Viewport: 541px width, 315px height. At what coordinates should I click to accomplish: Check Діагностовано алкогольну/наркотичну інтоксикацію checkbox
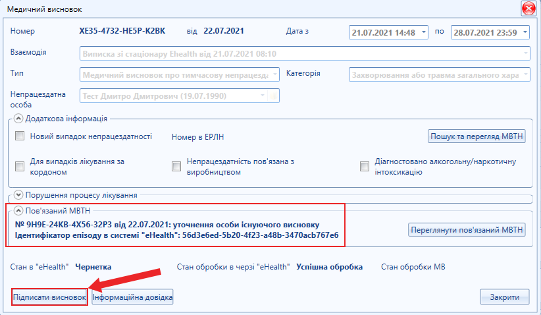coord(365,167)
